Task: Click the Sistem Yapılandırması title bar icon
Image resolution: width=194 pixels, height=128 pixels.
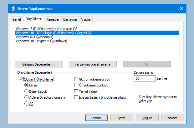Action: 13,8
